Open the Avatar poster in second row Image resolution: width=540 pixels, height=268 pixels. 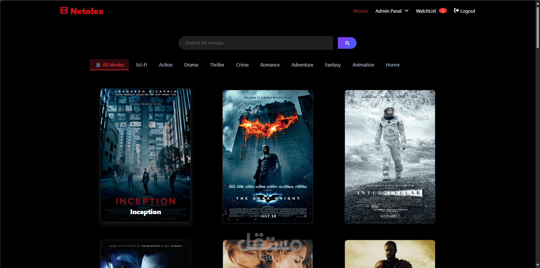tap(145, 254)
